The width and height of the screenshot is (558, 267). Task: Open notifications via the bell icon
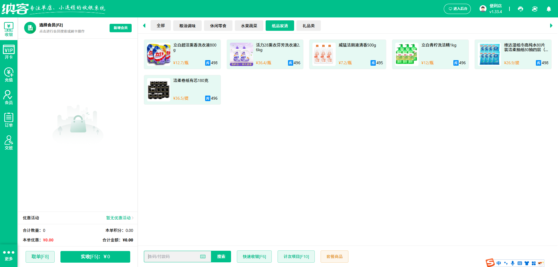(x=549, y=9)
